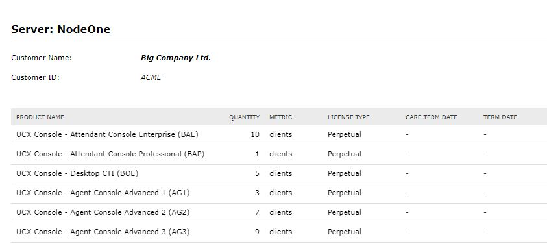Viewport: 547px width, 244px height.
Task: Select the Agent Console Advanced 1 (AG1) row
Action: click(x=279, y=193)
